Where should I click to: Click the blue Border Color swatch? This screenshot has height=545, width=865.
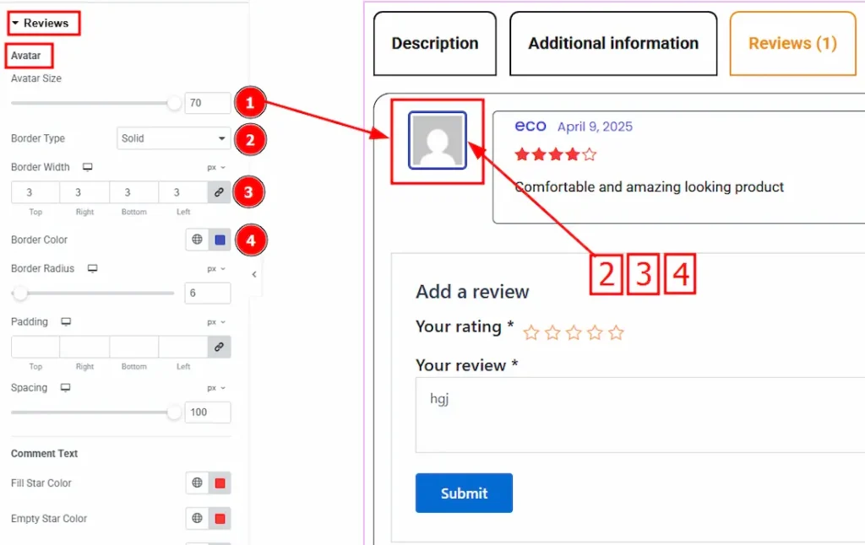[220, 240]
